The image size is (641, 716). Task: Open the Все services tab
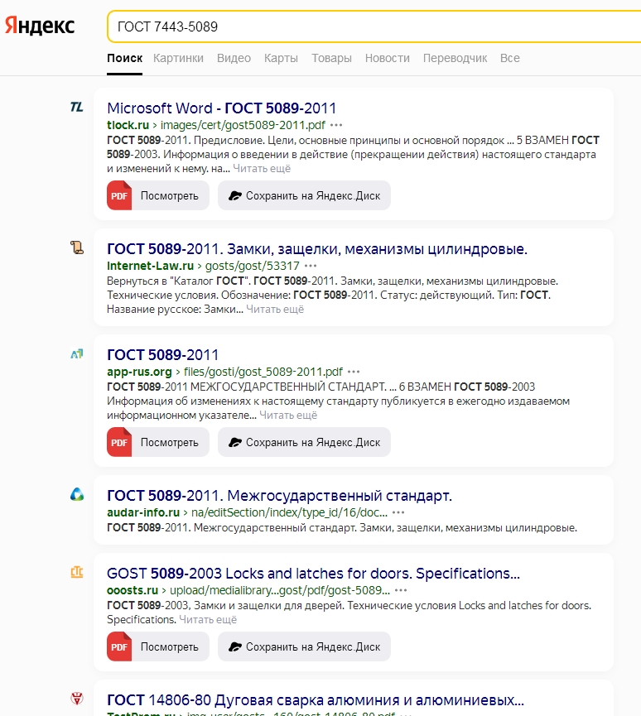pyautogui.click(x=510, y=58)
